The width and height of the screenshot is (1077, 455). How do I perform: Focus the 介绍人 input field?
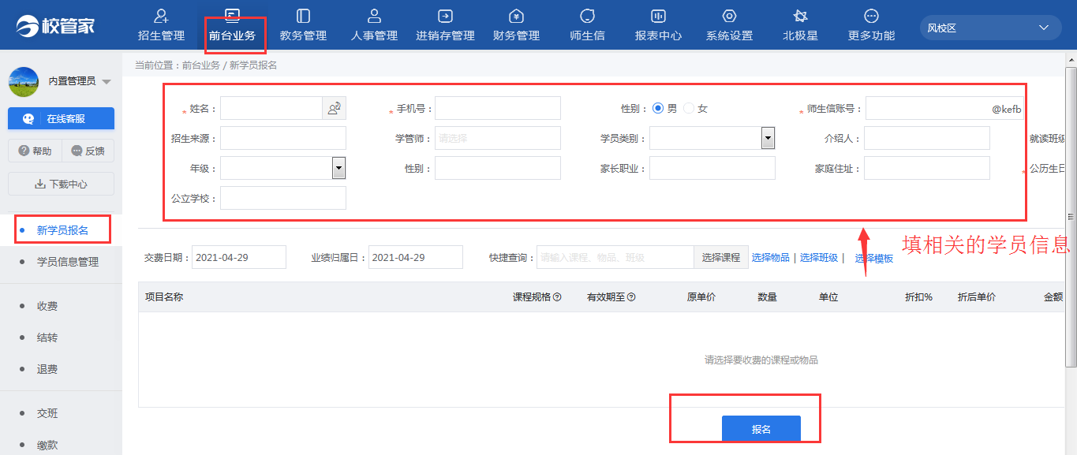[927, 138]
